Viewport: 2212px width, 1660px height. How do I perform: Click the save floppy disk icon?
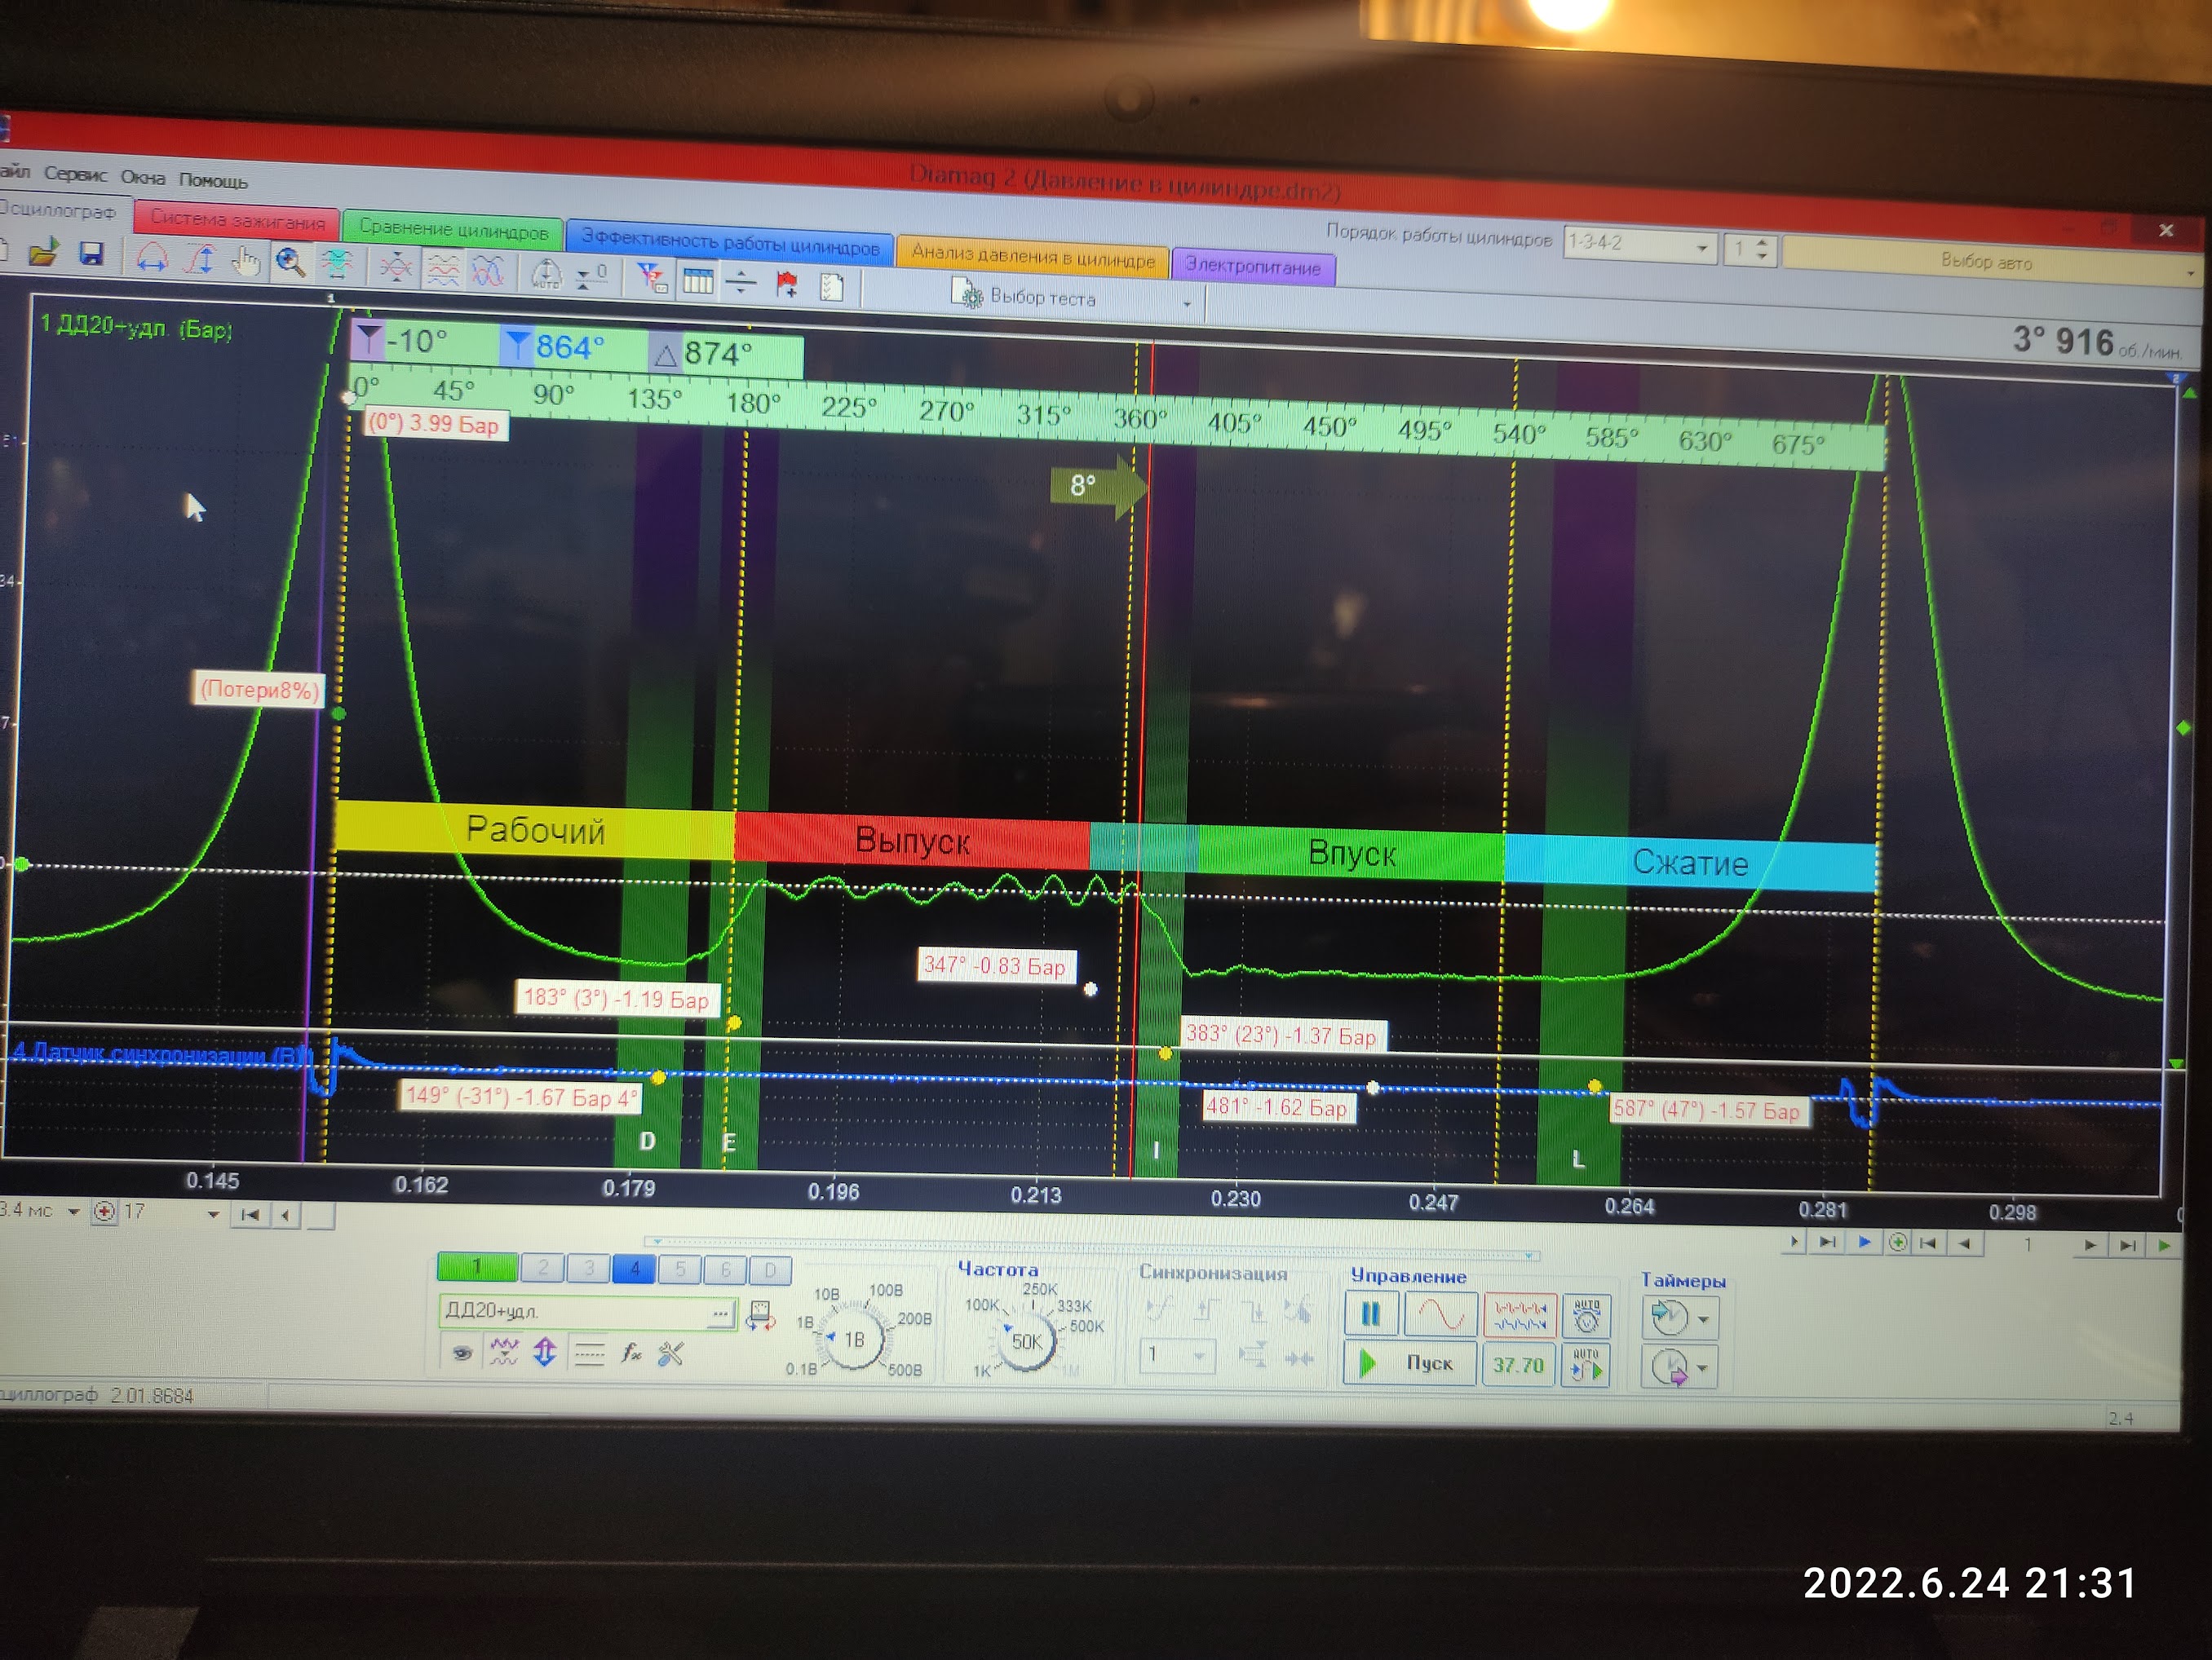click(x=91, y=255)
